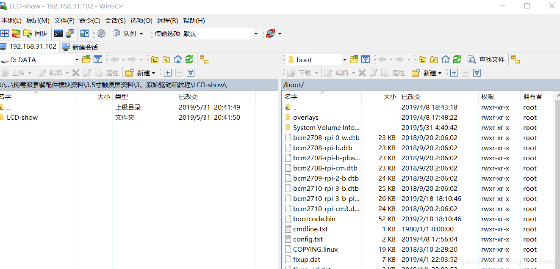560x269 pixels.
Task: Click the Compare Directories toolbar icon
Action: [x=5, y=33]
